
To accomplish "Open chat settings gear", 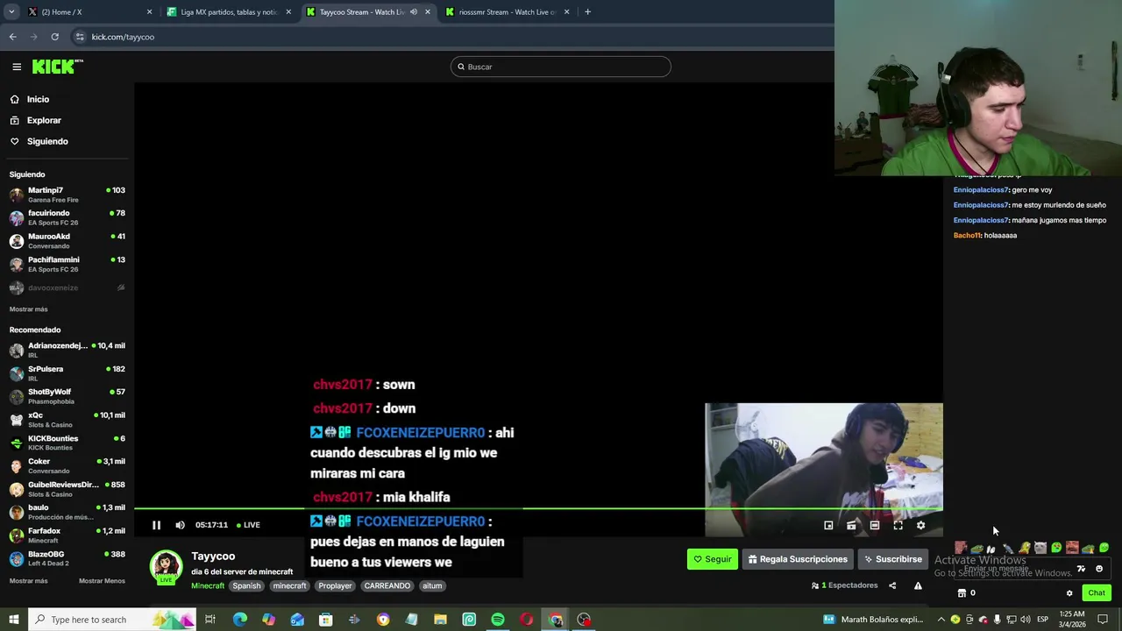I will [x=1069, y=593].
